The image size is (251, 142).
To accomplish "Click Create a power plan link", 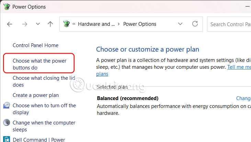I will 36,95.
